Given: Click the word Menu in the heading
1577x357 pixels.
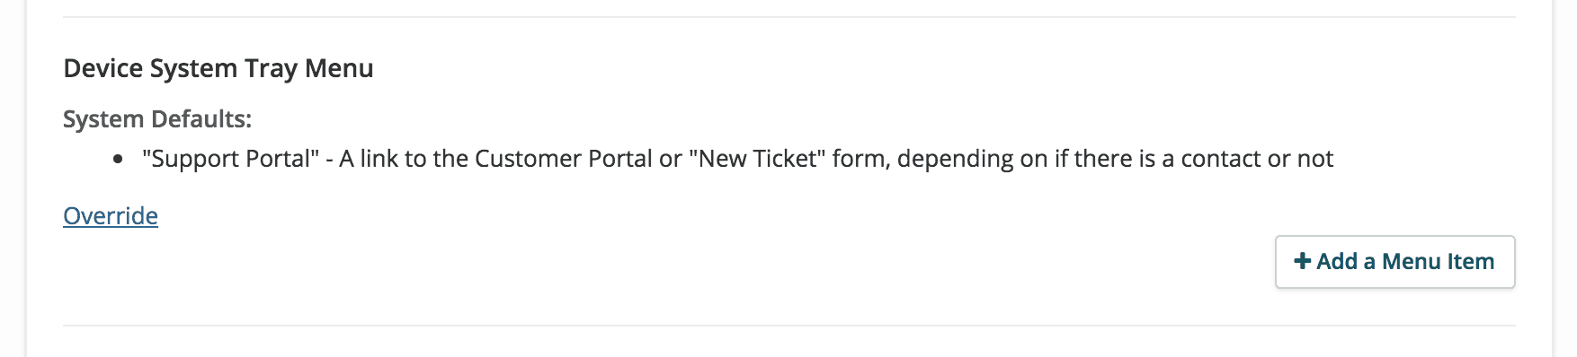Looking at the screenshot, I should [339, 69].
